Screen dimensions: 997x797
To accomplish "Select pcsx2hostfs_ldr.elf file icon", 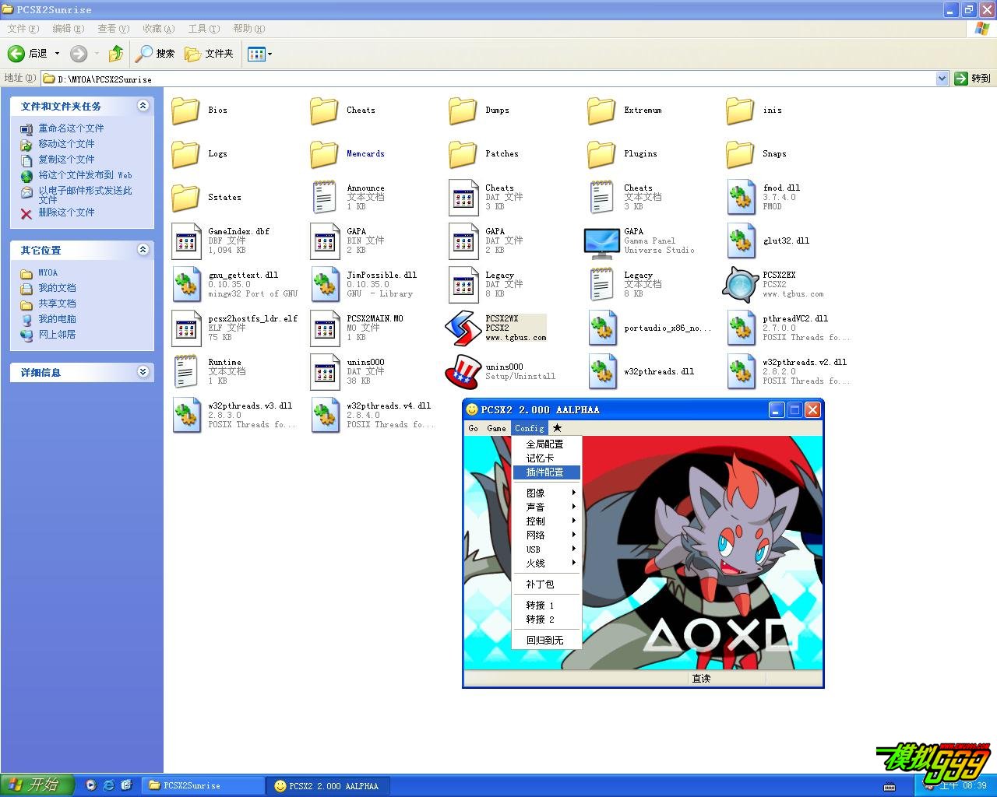I will [x=186, y=328].
